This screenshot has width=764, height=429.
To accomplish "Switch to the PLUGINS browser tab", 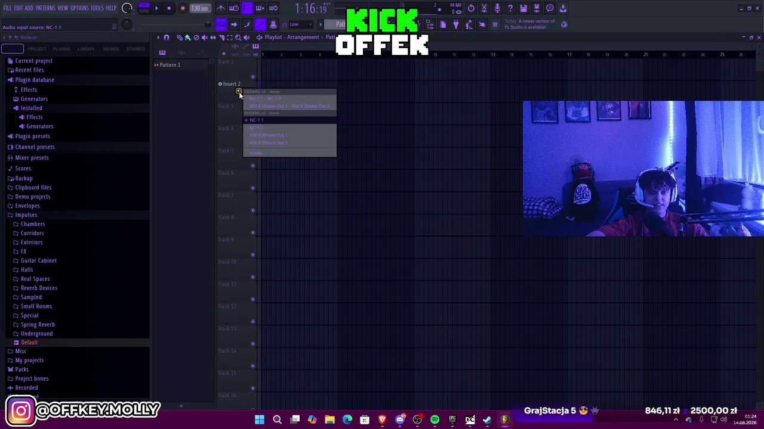I will (61, 49).
